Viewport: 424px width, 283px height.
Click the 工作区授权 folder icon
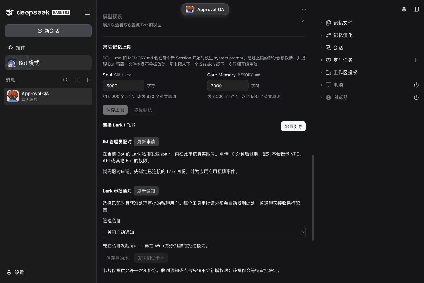pos(329,72)
